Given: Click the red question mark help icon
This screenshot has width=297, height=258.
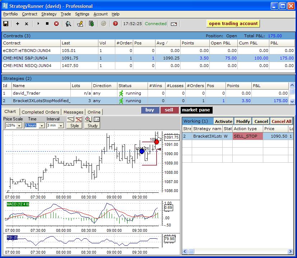Looking at the screenshot, I should (x=115, y=24).
